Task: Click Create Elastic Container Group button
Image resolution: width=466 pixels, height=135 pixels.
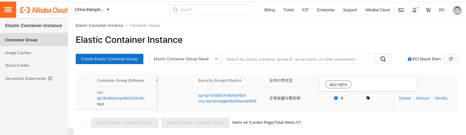Action: click(109, 59)
